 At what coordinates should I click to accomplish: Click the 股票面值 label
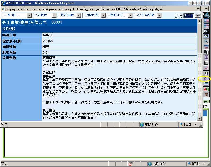[9, 52]
